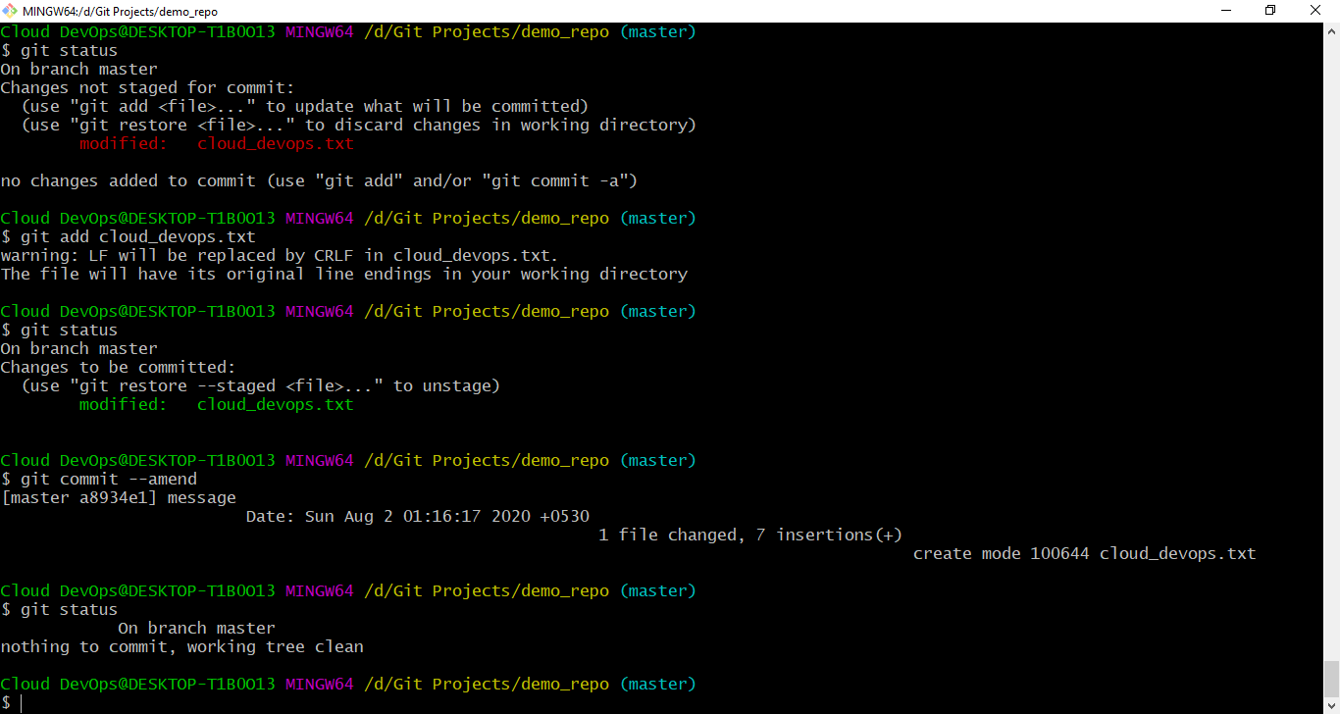Click the 'nothing to commit, working tree clean' message
The width and height of the screenshot is (1340, 714).
click(182, 646)
